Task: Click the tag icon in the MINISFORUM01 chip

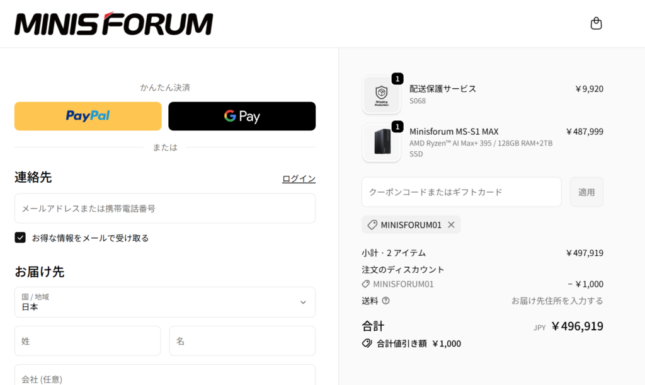Action: coord(372,225)
